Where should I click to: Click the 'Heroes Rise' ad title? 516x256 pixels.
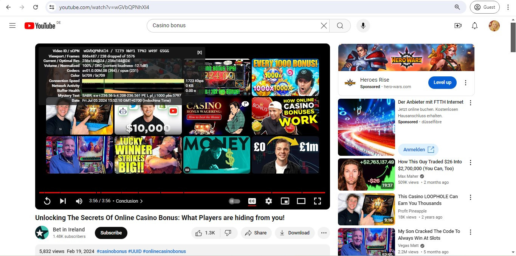[374, 80]
